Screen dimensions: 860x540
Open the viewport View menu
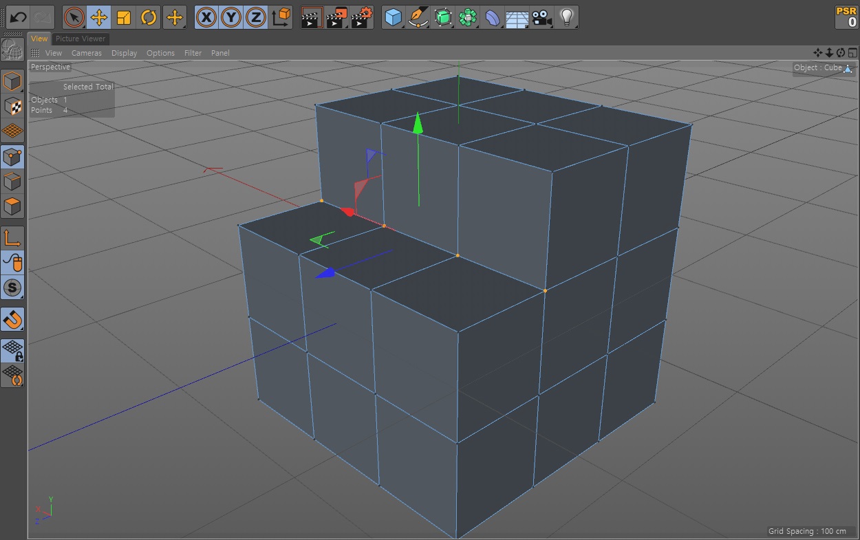click(54, 53)
